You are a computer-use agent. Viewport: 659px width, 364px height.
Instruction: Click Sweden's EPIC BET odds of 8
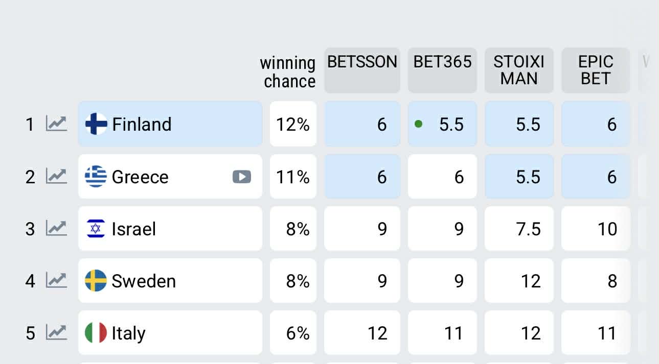[596, 281]
